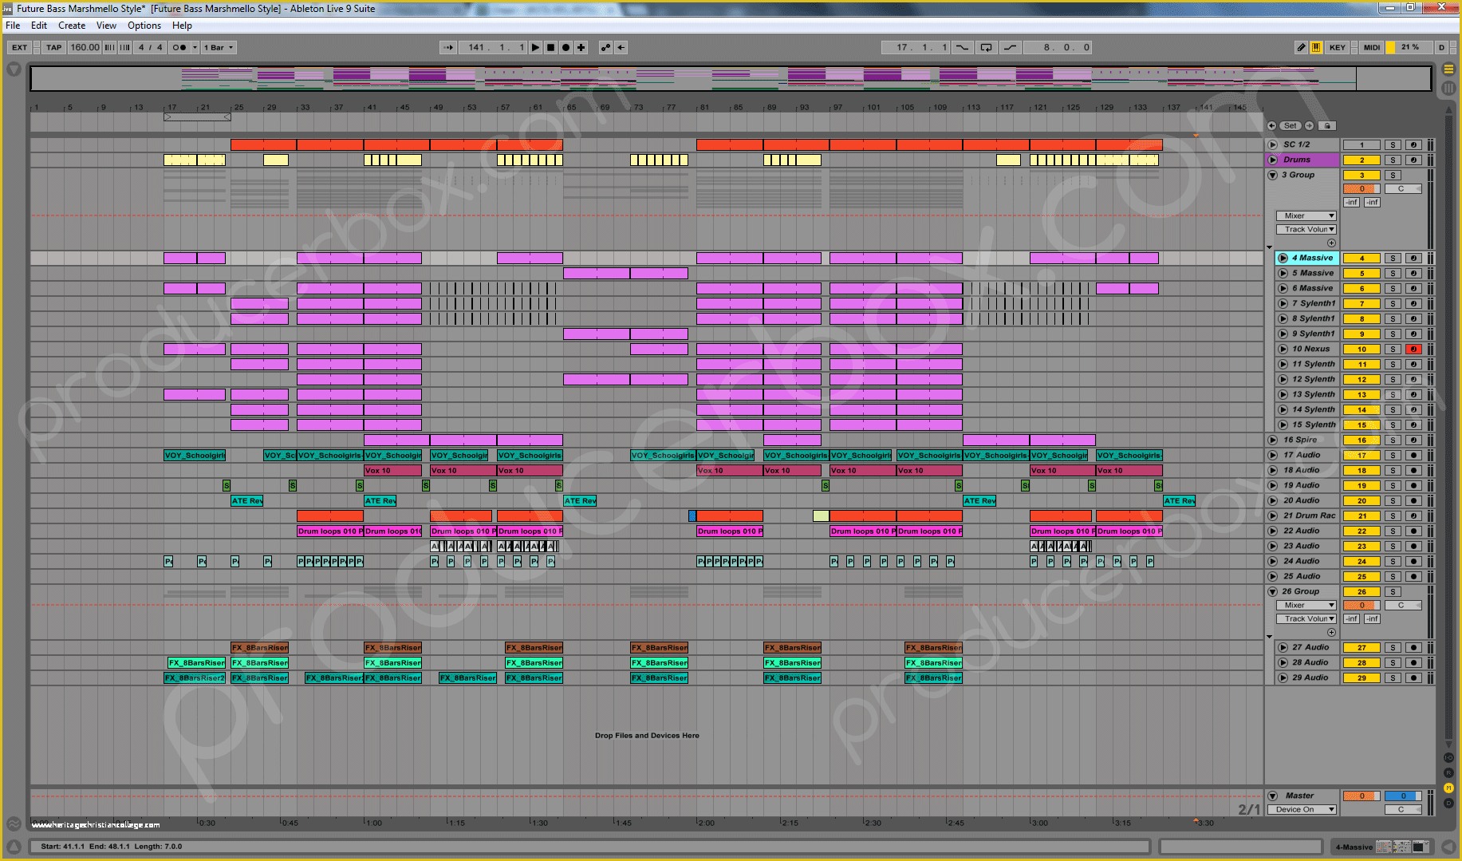The image size is (1462, 861).
Task: Solo the 16 Spire track
Action: pos(1393,440)
